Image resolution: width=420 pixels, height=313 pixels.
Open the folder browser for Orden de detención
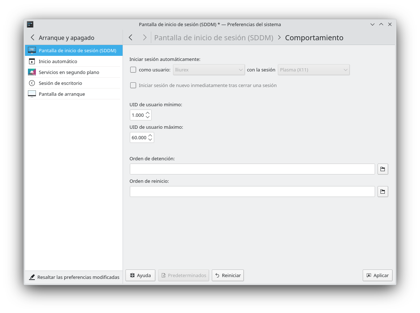point(383,169)
